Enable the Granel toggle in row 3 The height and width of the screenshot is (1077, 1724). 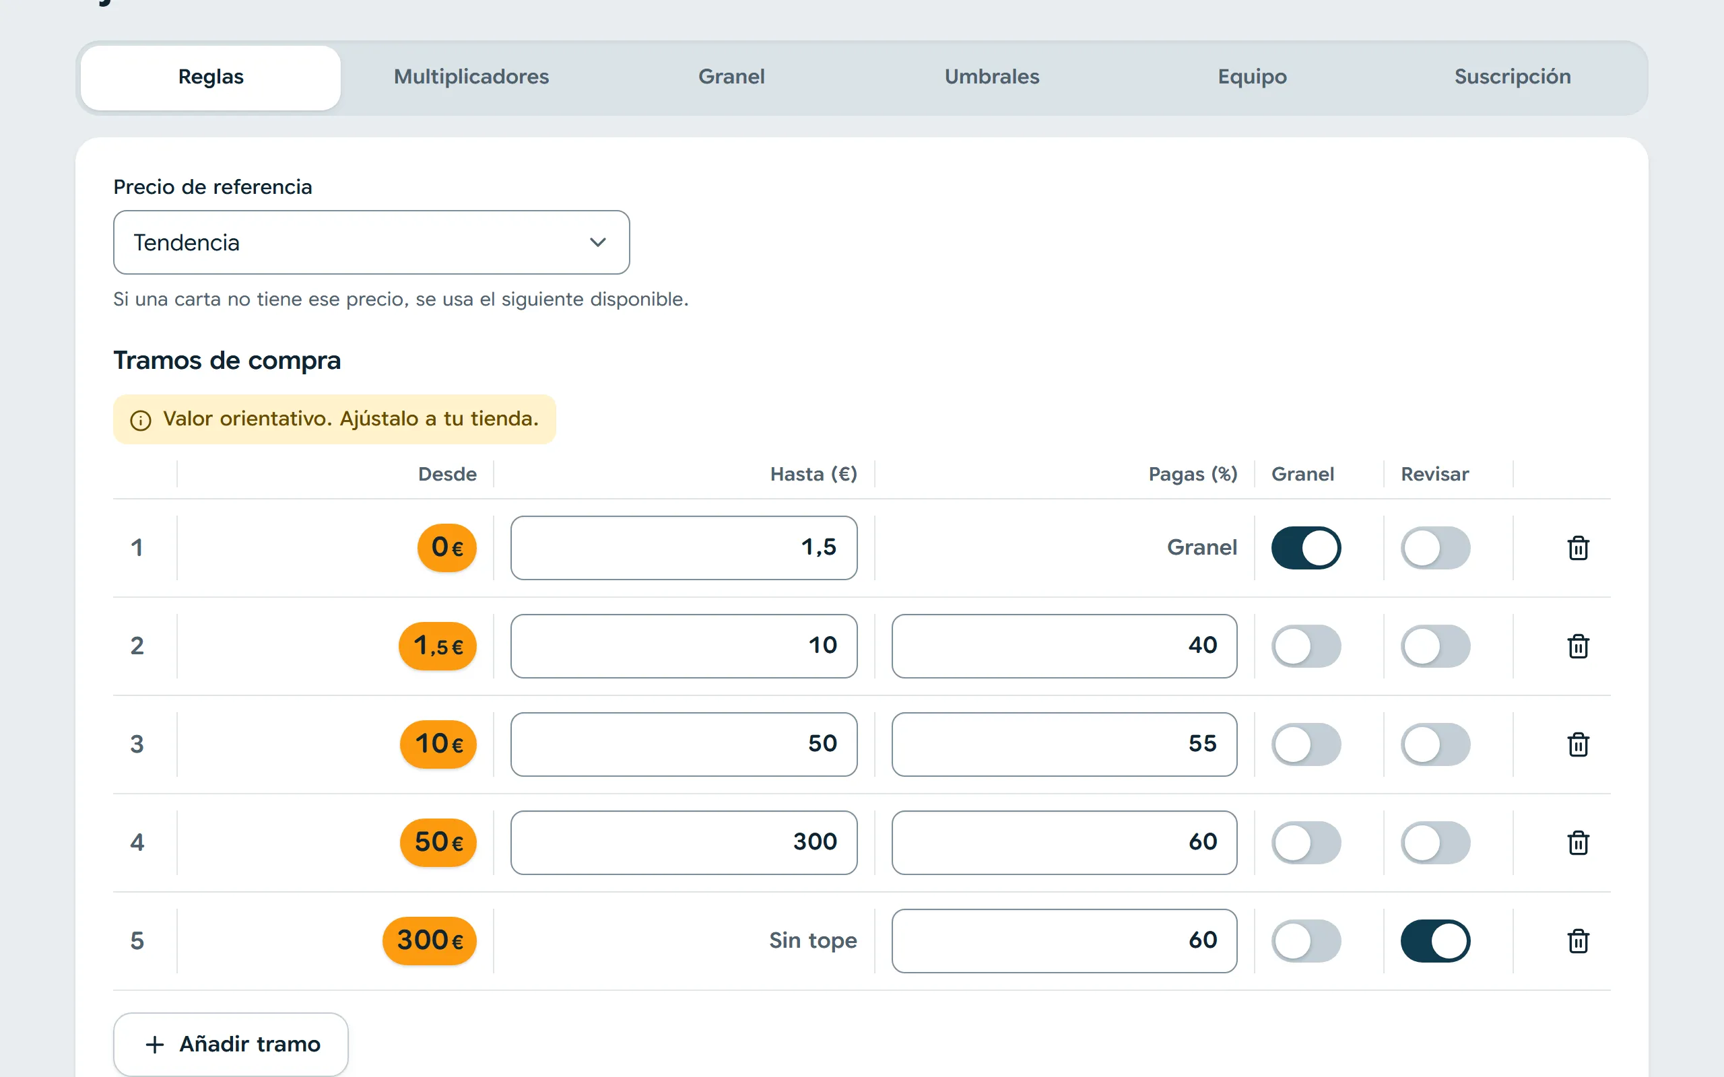point(1306,744)
